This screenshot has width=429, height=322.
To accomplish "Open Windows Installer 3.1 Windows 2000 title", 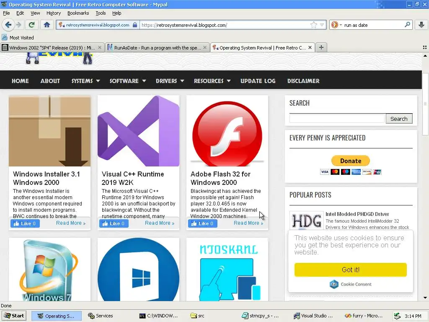I will point(47,178).
